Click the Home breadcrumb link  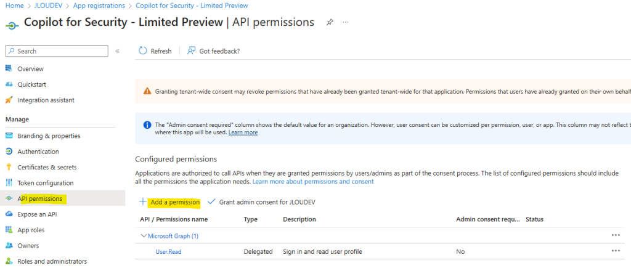[14, 6]
